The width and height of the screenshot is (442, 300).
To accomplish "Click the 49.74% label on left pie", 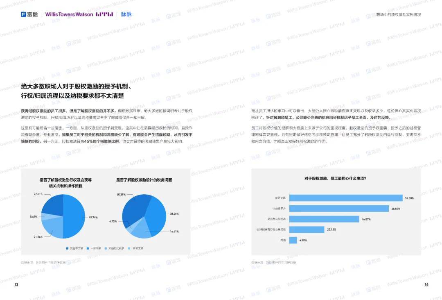I will tap(93, 218).
